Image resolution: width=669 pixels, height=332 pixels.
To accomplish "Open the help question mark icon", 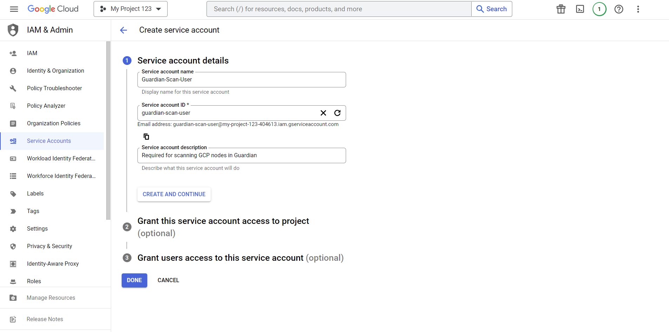I will pos(619,9).
